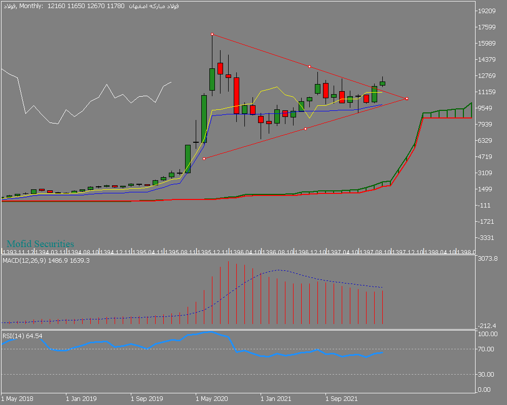Select the triangle's top anchor point at the peak wick
Viewport: 507px width, 405px height.
click(x=212, y=34)
